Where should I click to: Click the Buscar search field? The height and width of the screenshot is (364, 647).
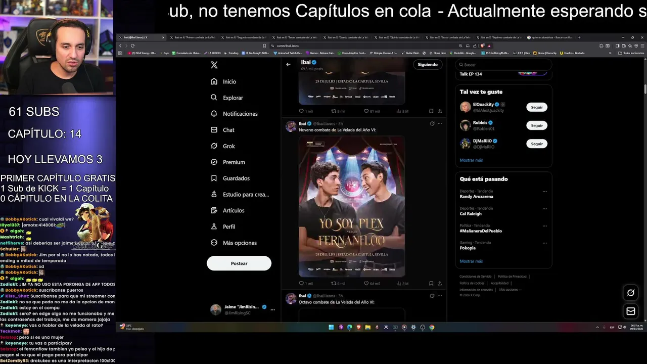503,65
